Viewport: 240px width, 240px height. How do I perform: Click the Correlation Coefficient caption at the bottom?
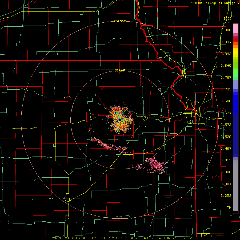121,238
